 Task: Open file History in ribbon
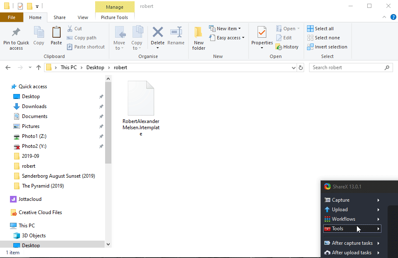click(287, 47)
